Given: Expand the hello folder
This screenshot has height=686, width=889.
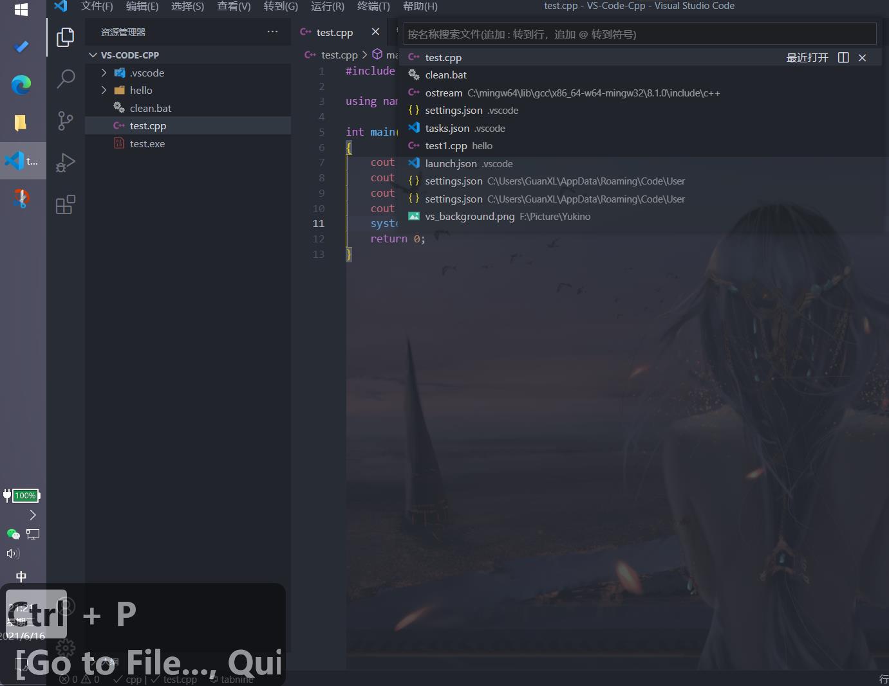Looking at the screenshot, I should click(x=104, y=90).
